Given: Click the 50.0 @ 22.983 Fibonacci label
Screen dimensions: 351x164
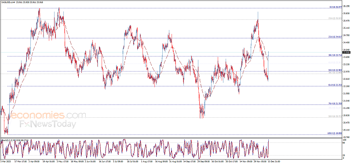Looking at the screenshot, I should (335, 70).
